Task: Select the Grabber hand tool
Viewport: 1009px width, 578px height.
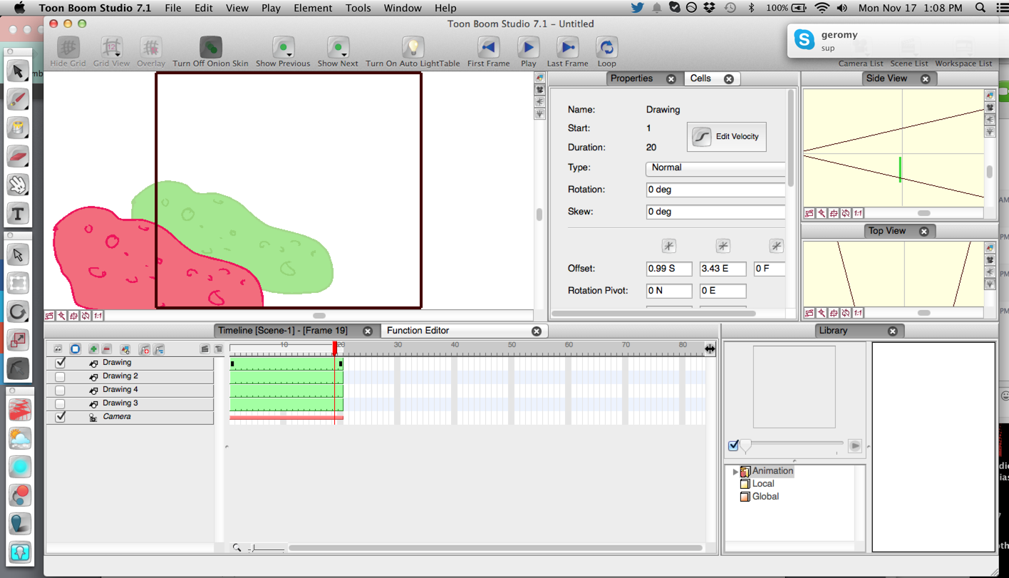Action: click(18, 185)
